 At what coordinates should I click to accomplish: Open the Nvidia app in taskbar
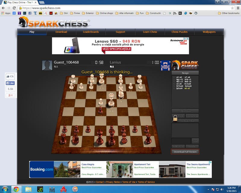tap(40, 189)
